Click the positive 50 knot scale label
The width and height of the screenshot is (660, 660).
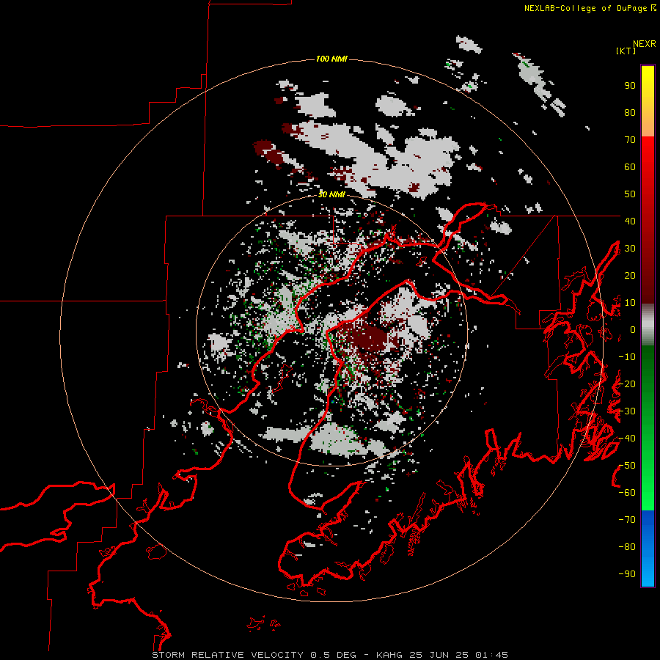pos(630,194)
